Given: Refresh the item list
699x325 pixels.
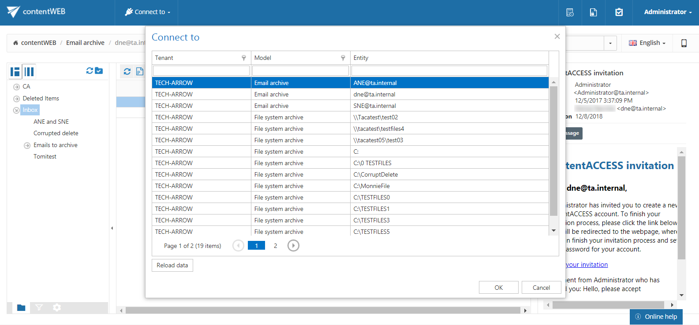Looking at the screenshot, I should [x=127, y=71].
